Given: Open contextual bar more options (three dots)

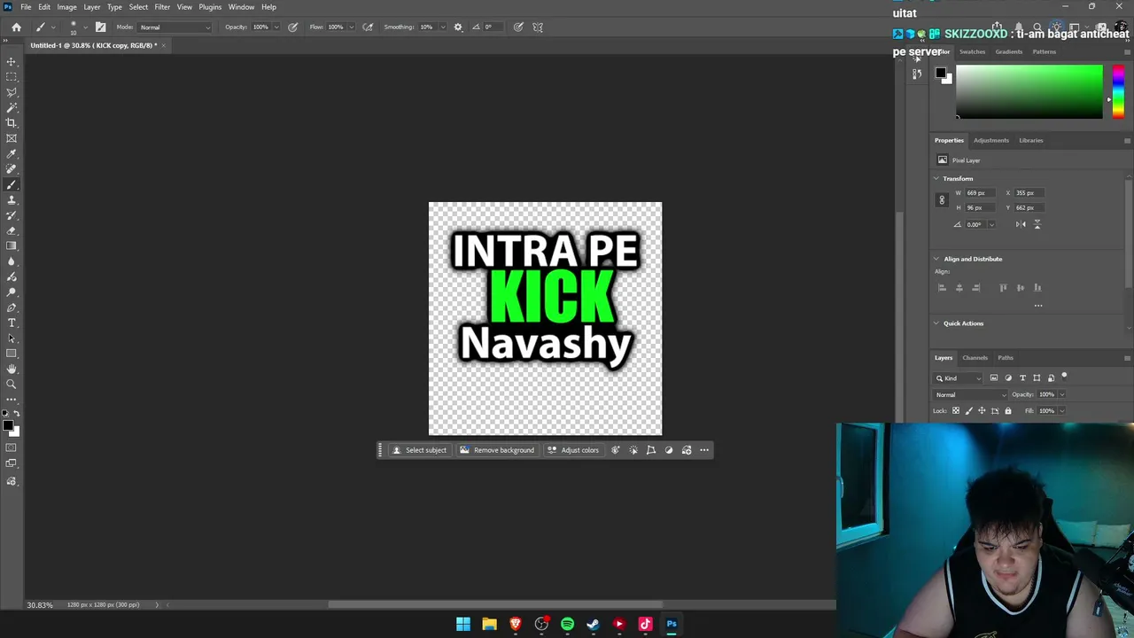Looking at the screenshot, I should pyautogui.click(x=704, y=450).
